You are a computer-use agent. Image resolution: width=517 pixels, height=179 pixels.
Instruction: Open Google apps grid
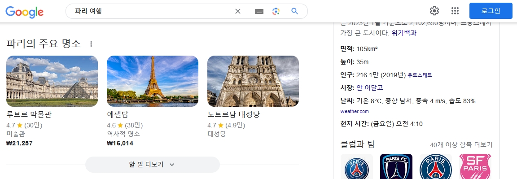tap(455, 11)
